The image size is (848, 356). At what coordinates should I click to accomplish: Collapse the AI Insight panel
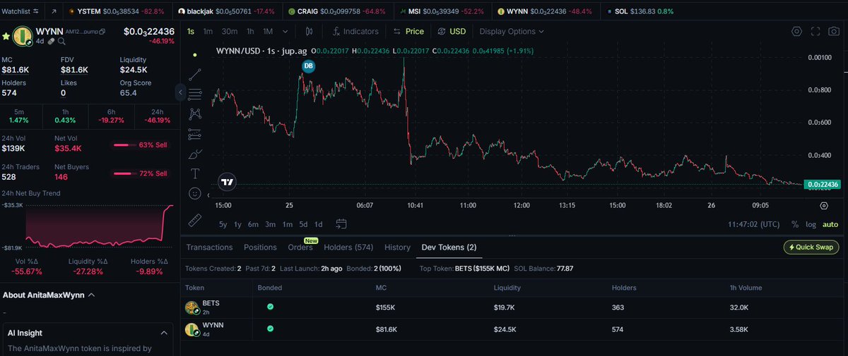[163, 332]
